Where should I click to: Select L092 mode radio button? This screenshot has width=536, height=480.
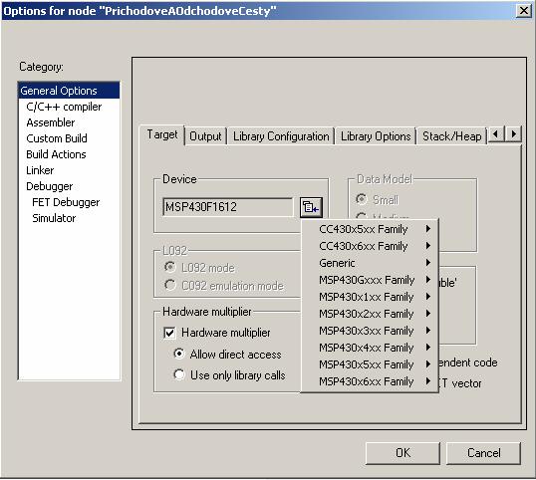(x=170, y=267)
